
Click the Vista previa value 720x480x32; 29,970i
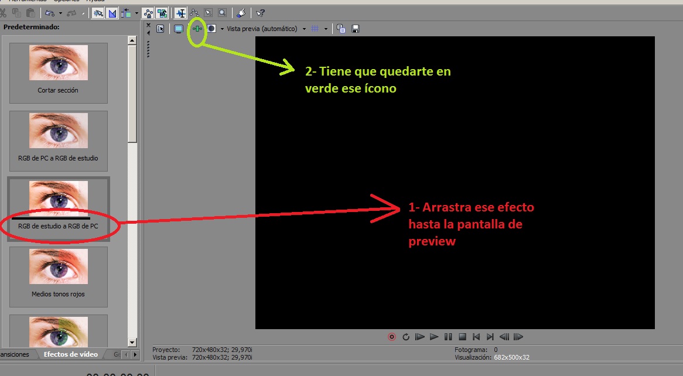(x=222, y=357)
